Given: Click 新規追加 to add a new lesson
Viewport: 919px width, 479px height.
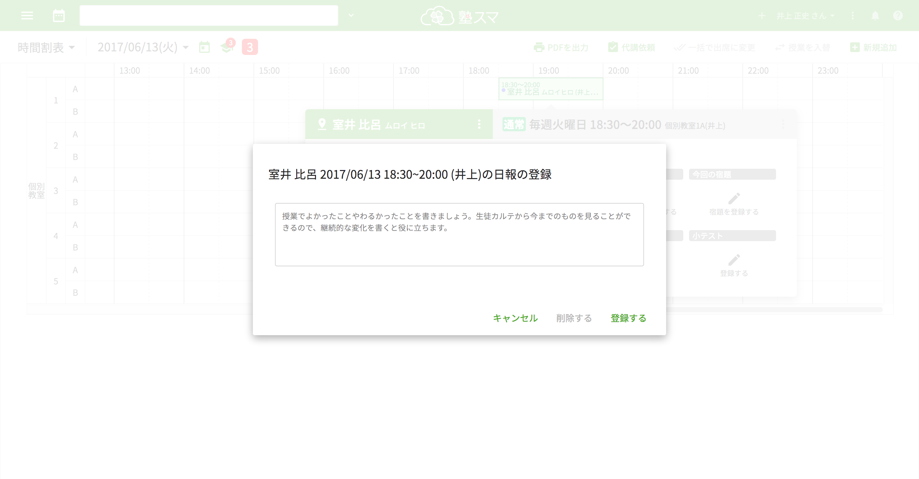Looking at the screenshot, I should 874,47.
